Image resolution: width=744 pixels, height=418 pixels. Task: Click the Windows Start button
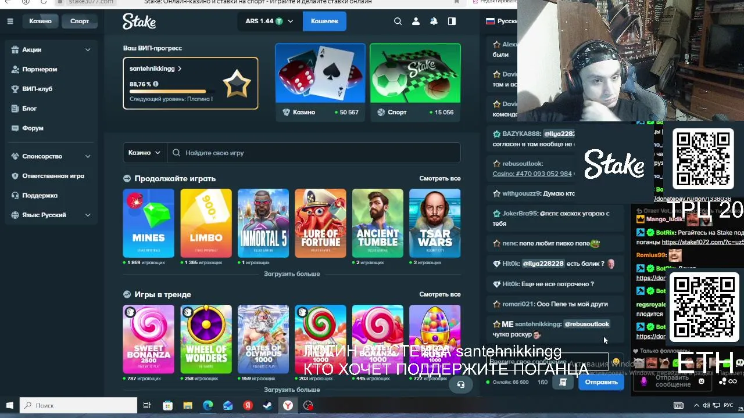[9, 405]
